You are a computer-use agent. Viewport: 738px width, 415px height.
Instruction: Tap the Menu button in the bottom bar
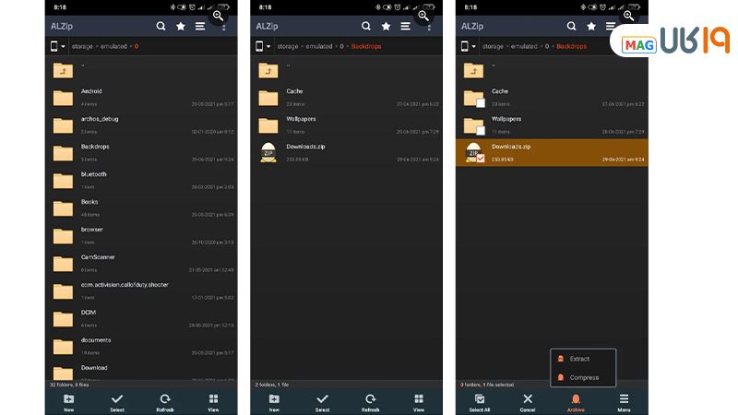click(x=624, y=402)
